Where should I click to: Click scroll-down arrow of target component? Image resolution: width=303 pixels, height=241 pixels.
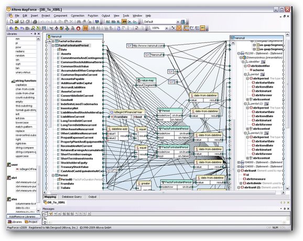point(287,188)
